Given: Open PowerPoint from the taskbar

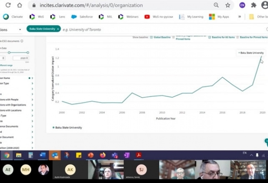Looking at the screenshot, I should click(91, 155).
